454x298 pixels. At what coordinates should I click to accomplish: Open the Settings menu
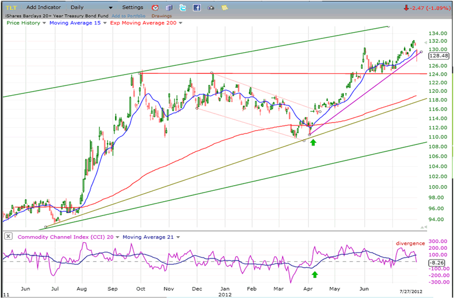click(133, 7)
